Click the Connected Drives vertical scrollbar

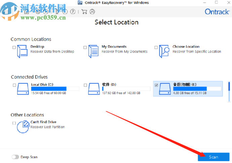tap(229, 92)
